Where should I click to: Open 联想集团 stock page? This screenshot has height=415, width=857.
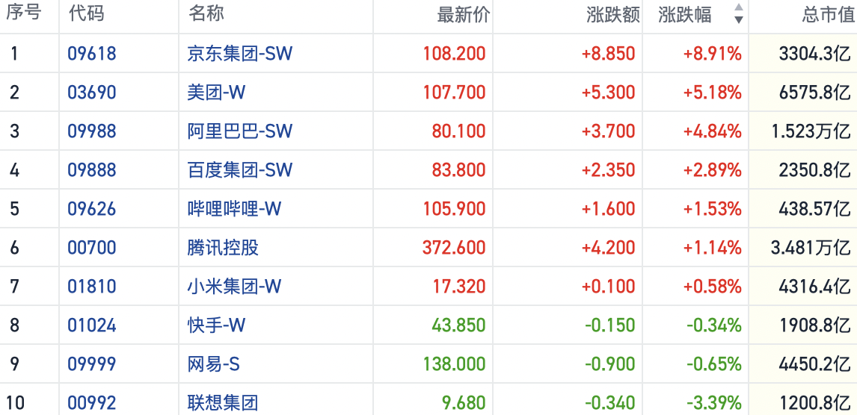click(x=223, y=404)
